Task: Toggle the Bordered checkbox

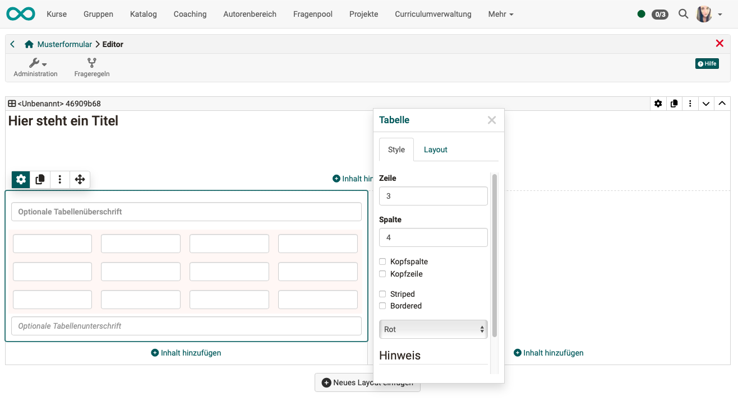Action: pos(382,306)
